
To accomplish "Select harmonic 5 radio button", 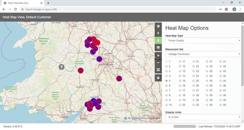I will point(166,81).
